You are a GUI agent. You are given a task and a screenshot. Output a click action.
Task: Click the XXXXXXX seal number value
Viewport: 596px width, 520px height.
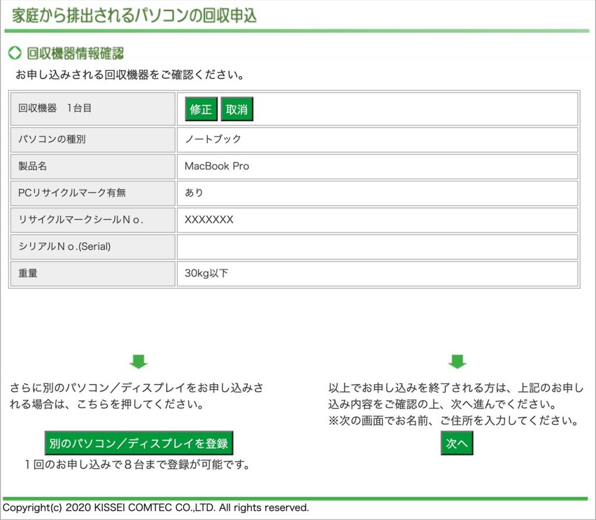209,220
